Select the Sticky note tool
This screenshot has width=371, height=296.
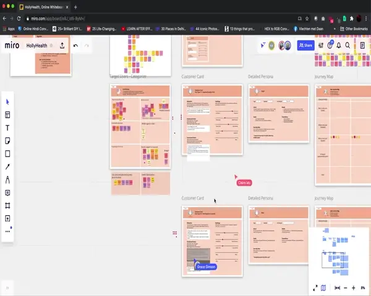7,141
